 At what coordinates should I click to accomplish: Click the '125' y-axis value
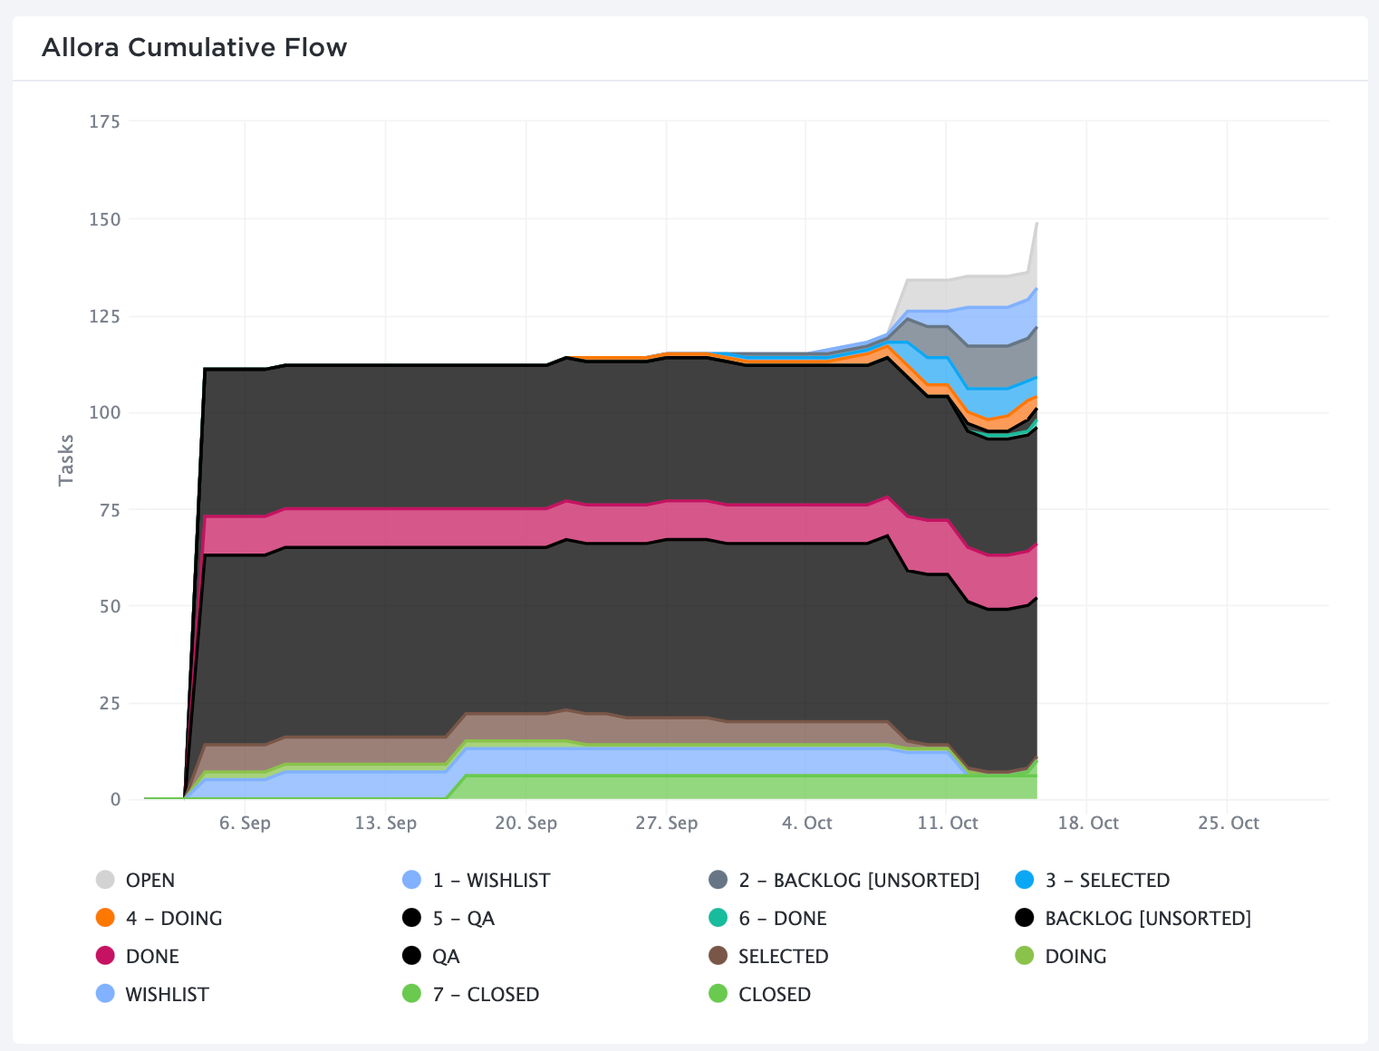104,316
